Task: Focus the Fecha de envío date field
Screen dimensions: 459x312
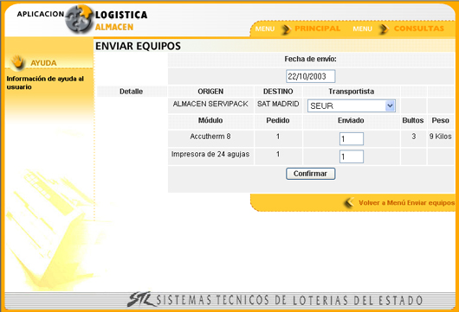Action: click(310, 76)
